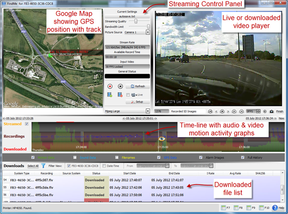Uncheck the Full History checkbox
Viewport: 288px width, 214px height.
point(242,157)
